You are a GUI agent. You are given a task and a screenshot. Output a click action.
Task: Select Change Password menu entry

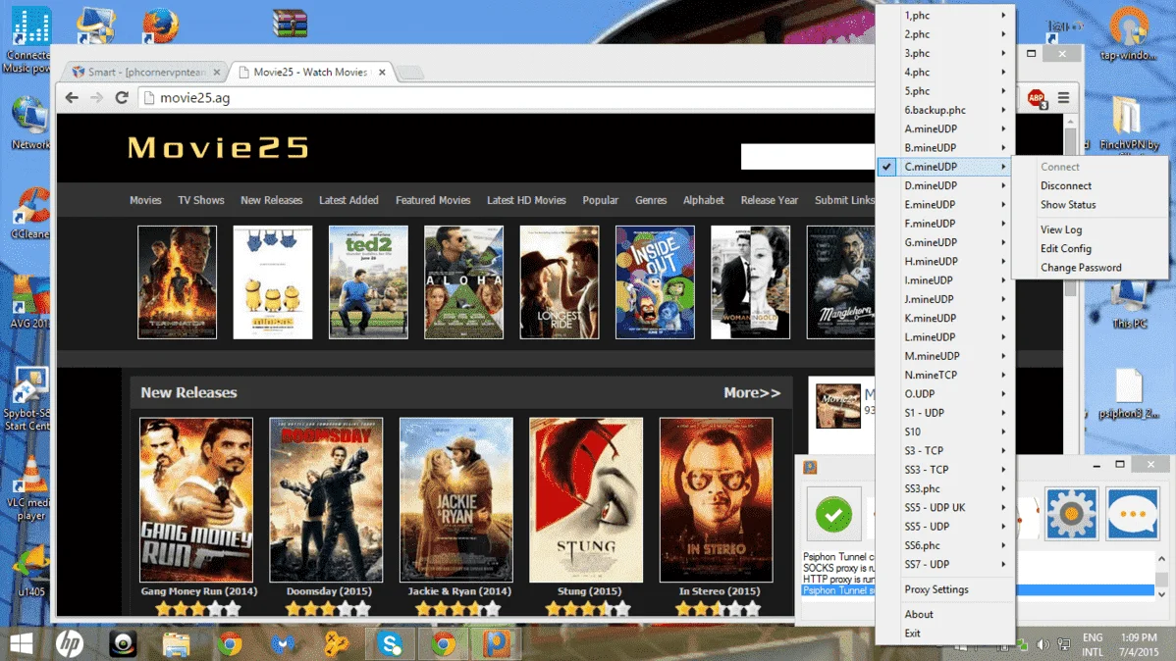[x=1090, y=268]
